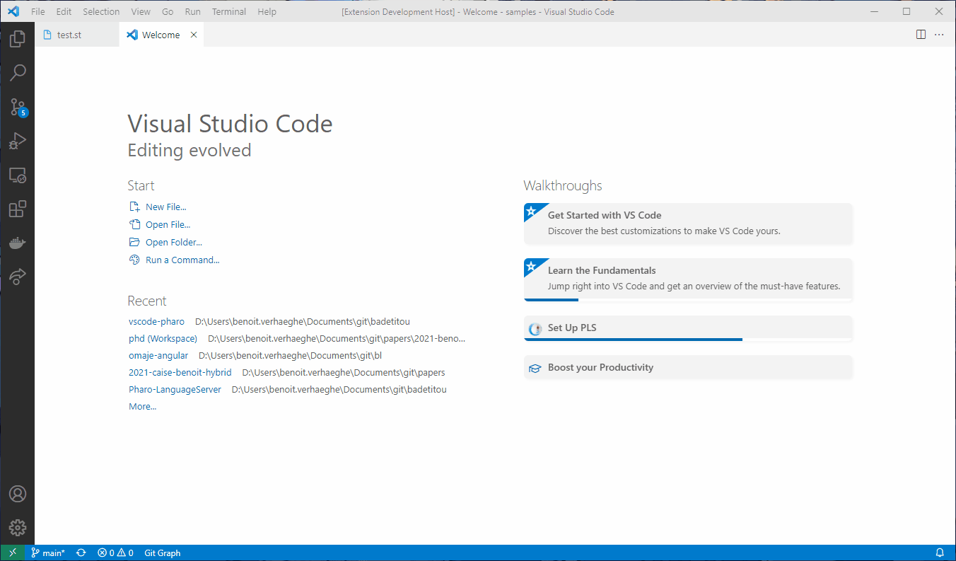Viewport: 956px width, 561px height.
Task: Click the Open File... link
Action: coord(168,225)
